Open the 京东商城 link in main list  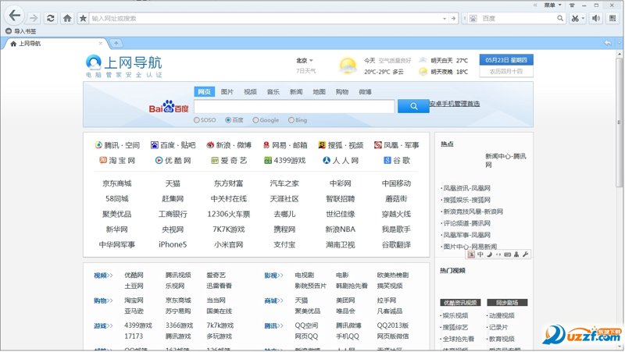click(x=116, y=183)
